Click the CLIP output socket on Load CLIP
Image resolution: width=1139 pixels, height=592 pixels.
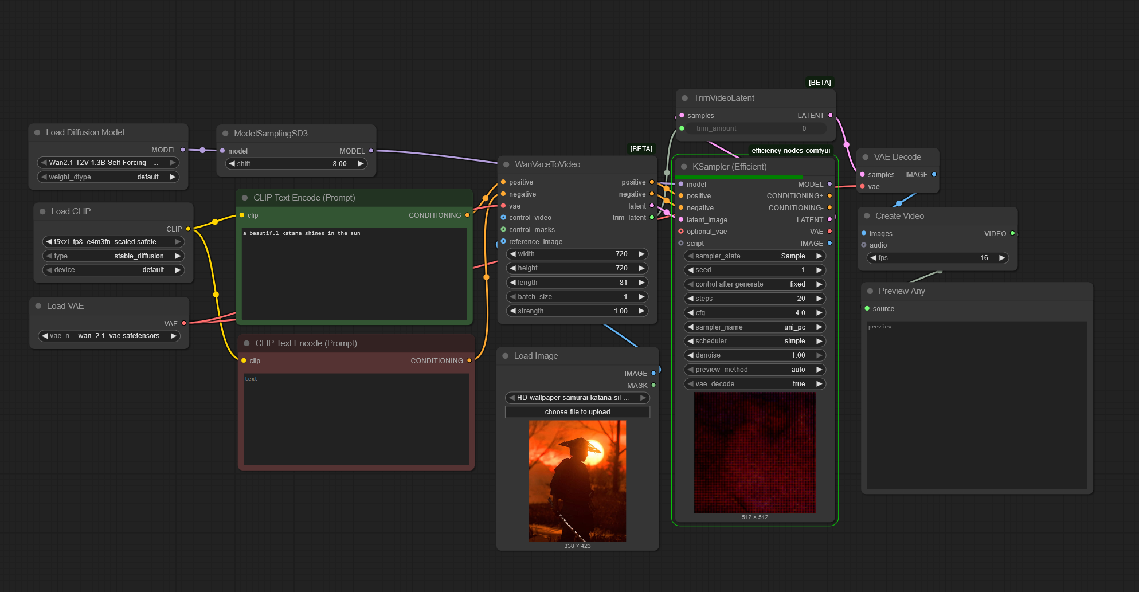click(x=188, y=229)
